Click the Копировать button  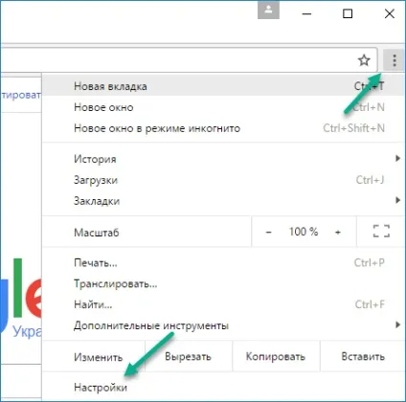[276, 356]
